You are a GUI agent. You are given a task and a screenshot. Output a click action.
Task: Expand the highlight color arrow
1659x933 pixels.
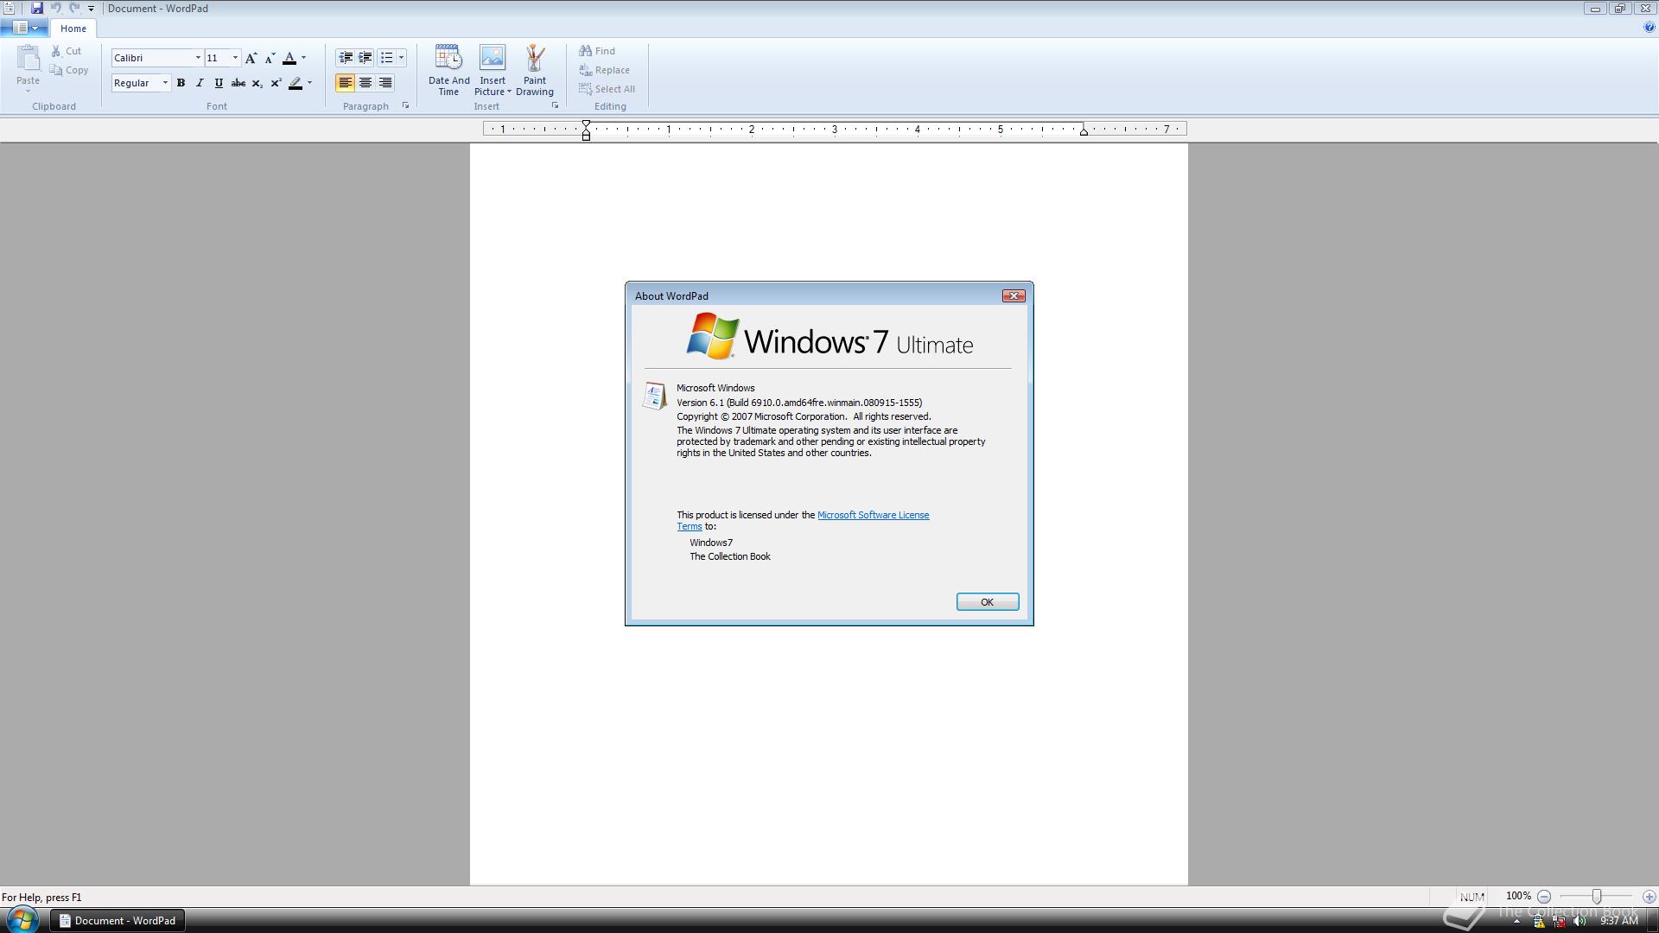click(309, 83)
